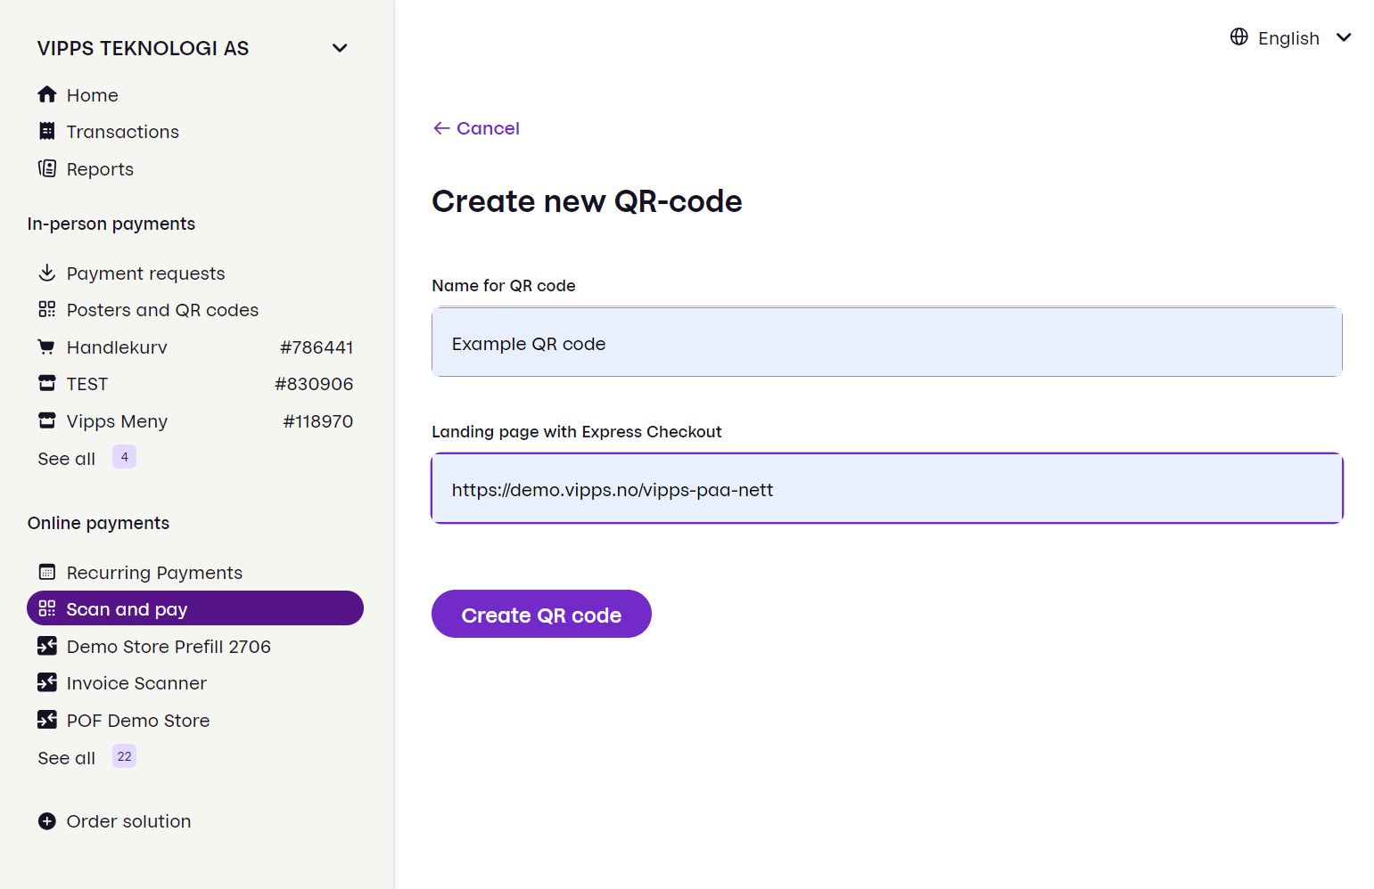This screenshot has width=1374, height=889.
Task: See all online payments units
Action: [x=67, y=758]
